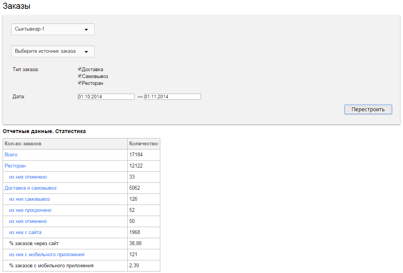Open the Всего orders link
Viewport: 403px width, 273px height.
[11, 154]
